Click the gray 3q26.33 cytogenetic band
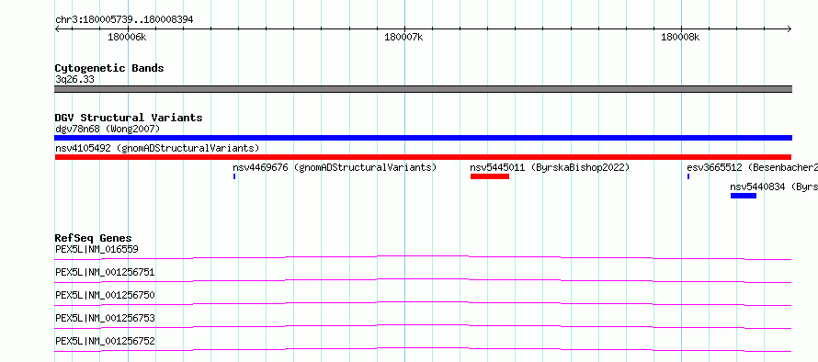The height and width of the screenshot is (362, 818). pyautogui.click(x=423, y=89)
